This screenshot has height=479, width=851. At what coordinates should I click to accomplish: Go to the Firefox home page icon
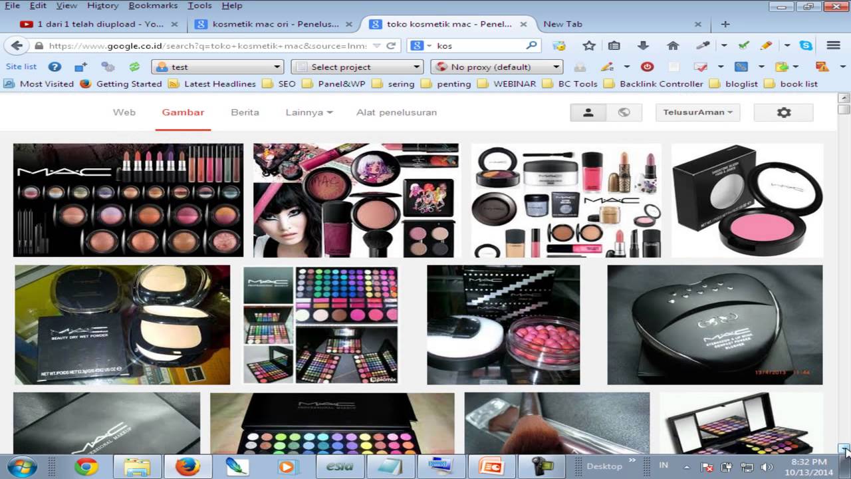pos(673,45)
